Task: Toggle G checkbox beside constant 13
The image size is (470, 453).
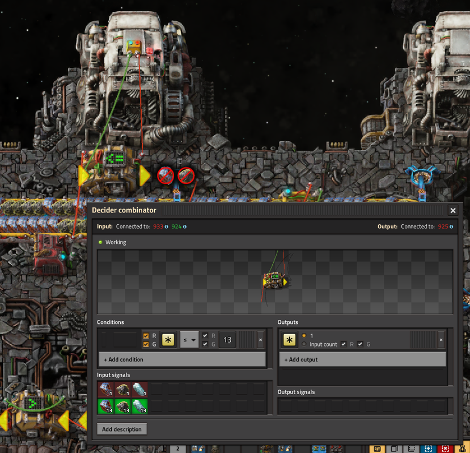Action: [x=205, y=344]
